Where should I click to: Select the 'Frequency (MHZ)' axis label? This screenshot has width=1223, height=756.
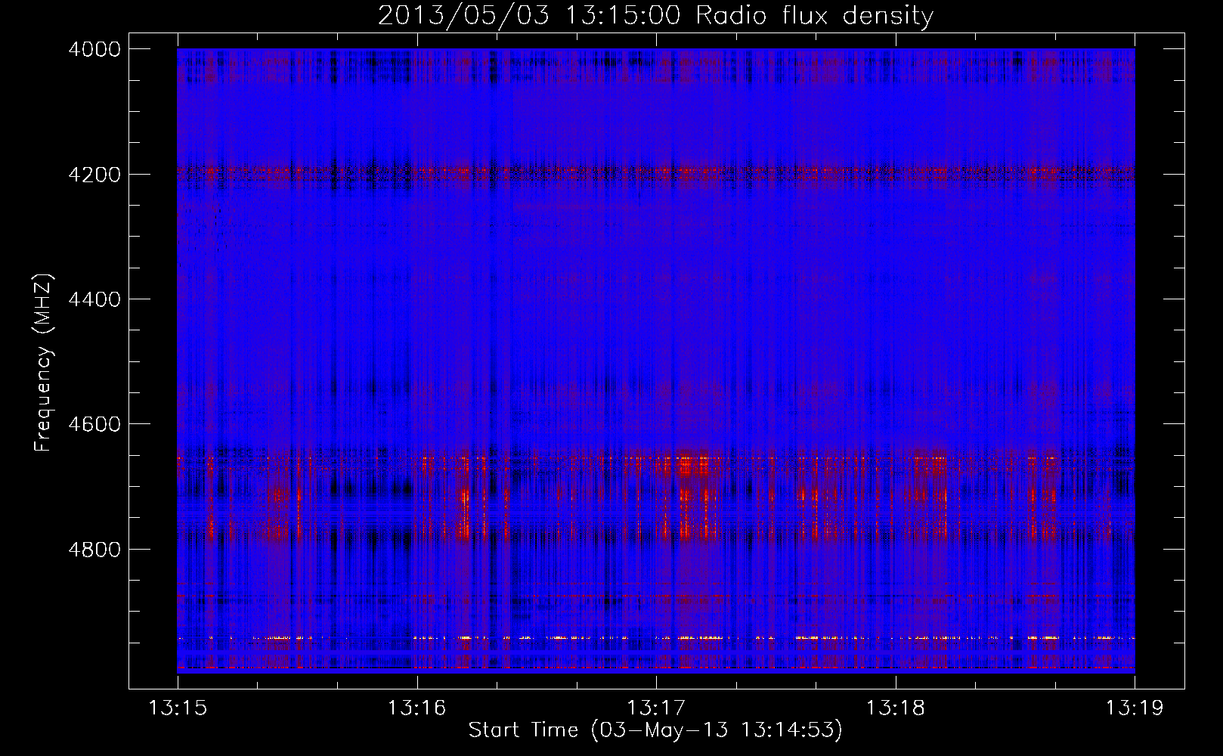[44, 363]
